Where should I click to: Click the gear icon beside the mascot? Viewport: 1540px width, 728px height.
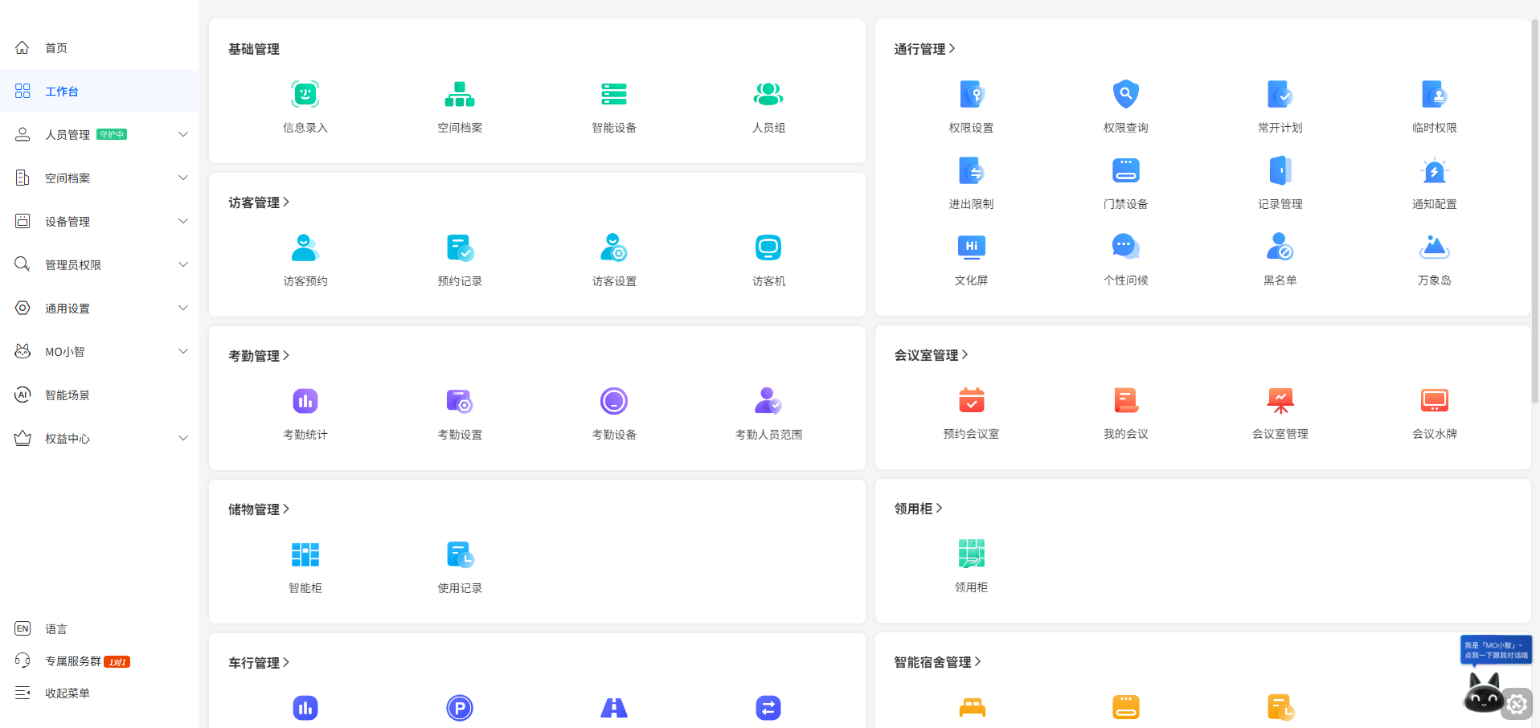1517,705
